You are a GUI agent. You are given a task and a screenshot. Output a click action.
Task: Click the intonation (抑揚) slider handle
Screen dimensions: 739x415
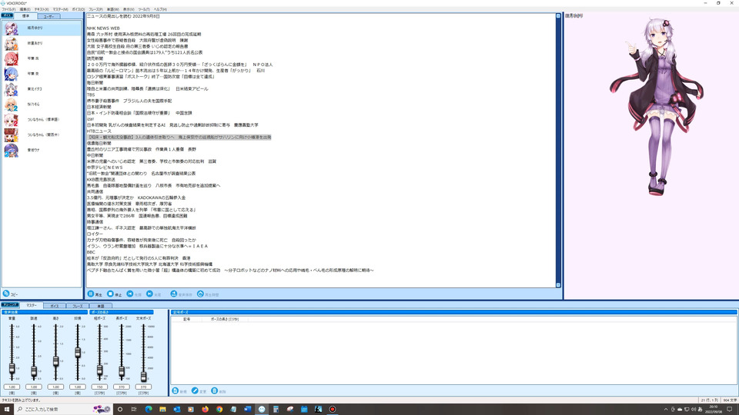point(78,353)
